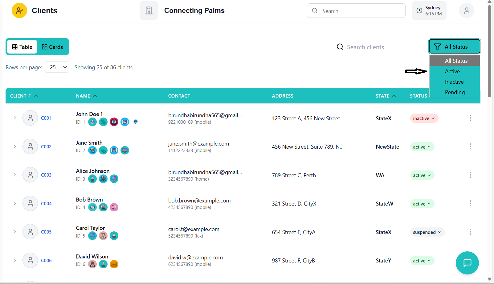
Task: Choose Pending in status filter list
Action: (455, 92)
